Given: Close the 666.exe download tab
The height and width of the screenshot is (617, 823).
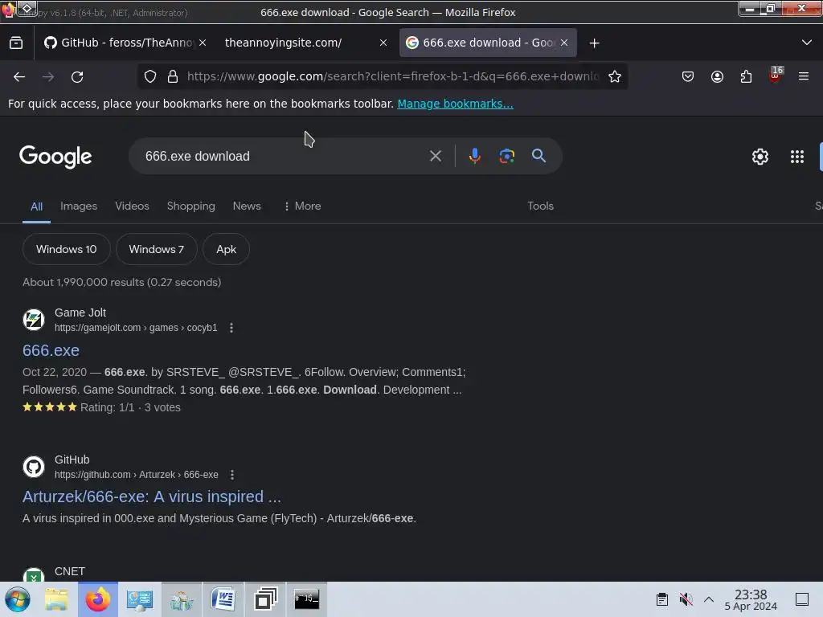Looking at the screenshot, I should pyautogui.click(x=564, y=43).
